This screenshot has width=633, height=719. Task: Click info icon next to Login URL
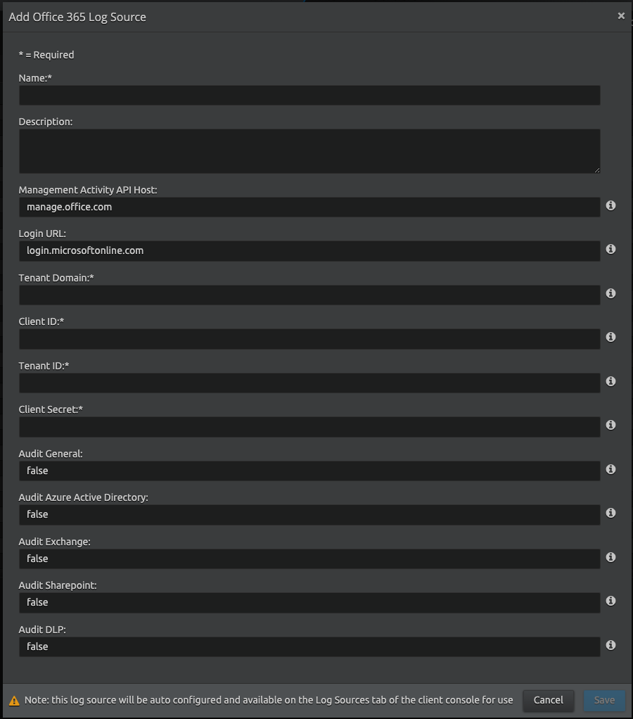pyautogui.click(x=611, y=249)
